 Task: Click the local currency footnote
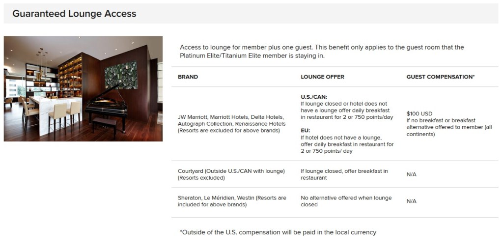click(x=278, y=232)
